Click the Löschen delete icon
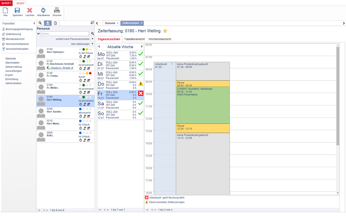This screenshot has height=216, width=346. (30, 11)
